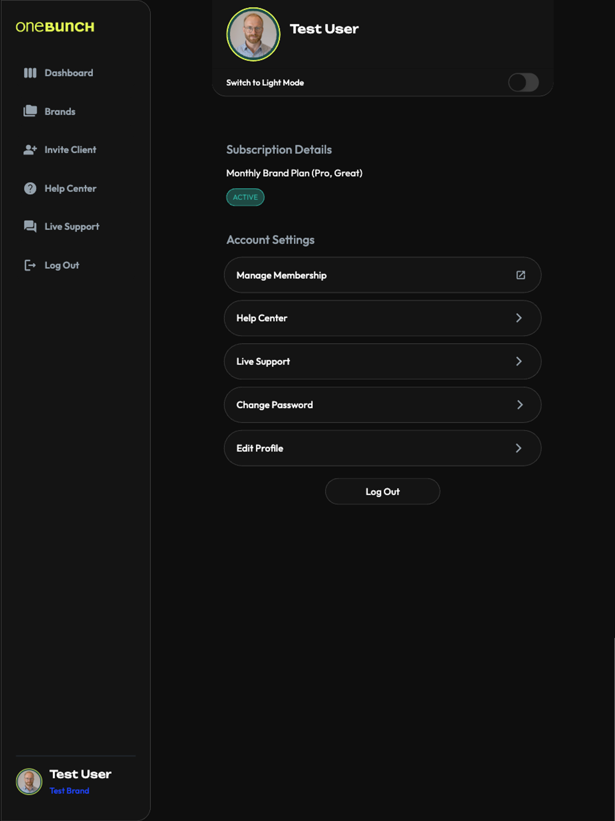The image size is (615, 821).
Task: Open Help Center under Account Settings
Action: pos(383,318)
